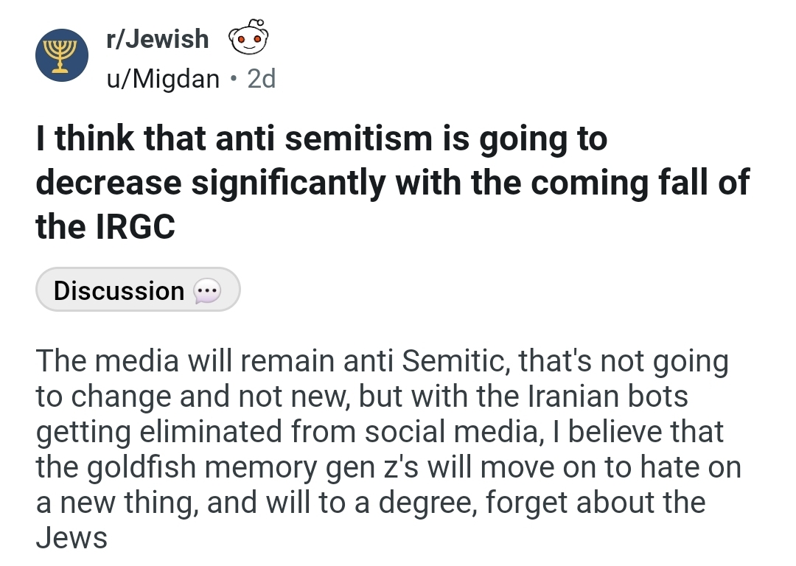Screen dimensions: 796x566
Task: Click the 2d post timestamp
Action: tap(262, 79)
